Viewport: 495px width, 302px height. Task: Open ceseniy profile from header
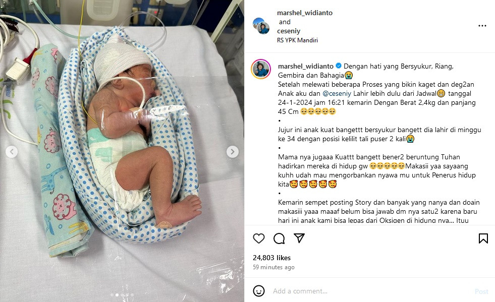coord(289,31)
